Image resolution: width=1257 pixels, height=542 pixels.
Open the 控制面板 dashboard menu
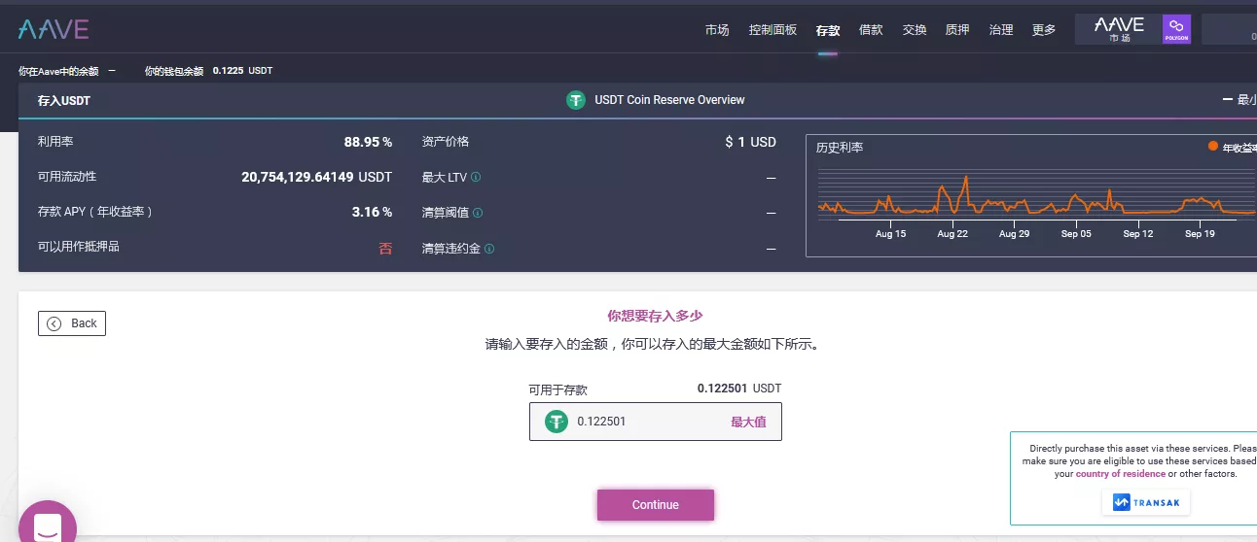pos(772,30)
